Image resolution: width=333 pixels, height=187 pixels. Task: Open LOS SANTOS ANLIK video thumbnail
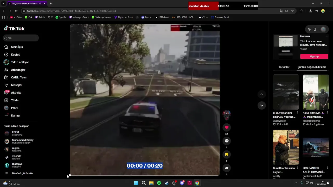click(x=316, y=147)
